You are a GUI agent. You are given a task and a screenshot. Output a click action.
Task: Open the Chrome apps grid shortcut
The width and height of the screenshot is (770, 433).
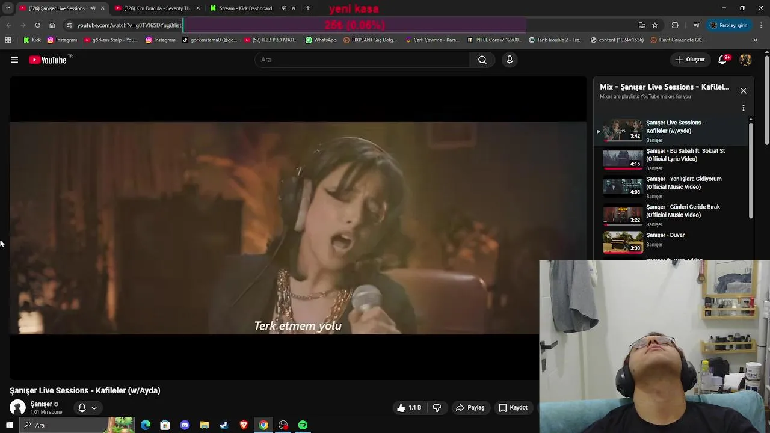click(8, 40)
